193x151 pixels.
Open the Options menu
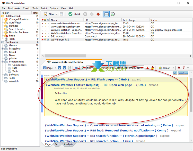[x=54, y=9]
